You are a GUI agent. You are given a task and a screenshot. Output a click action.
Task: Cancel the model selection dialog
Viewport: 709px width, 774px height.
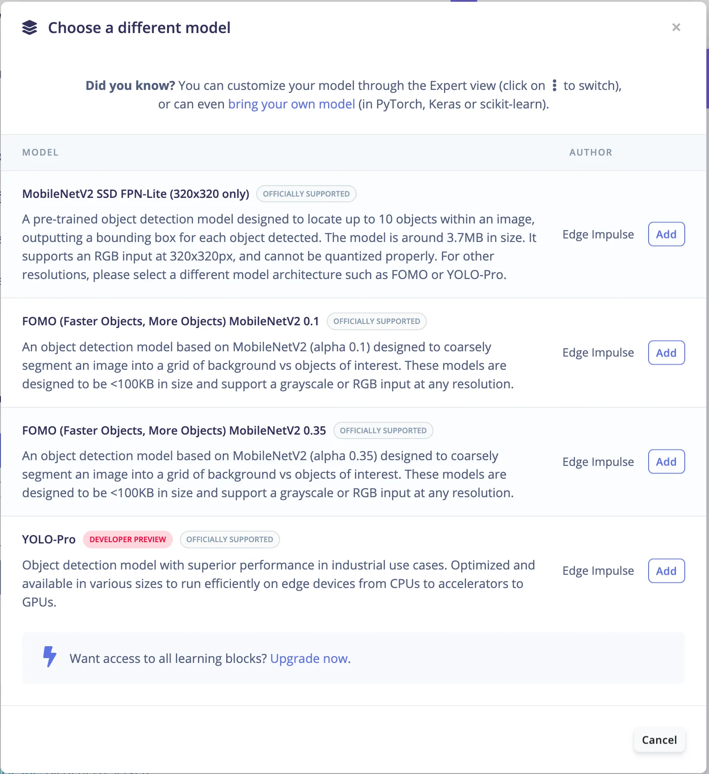pyautogui.click(x=659, y=740)
